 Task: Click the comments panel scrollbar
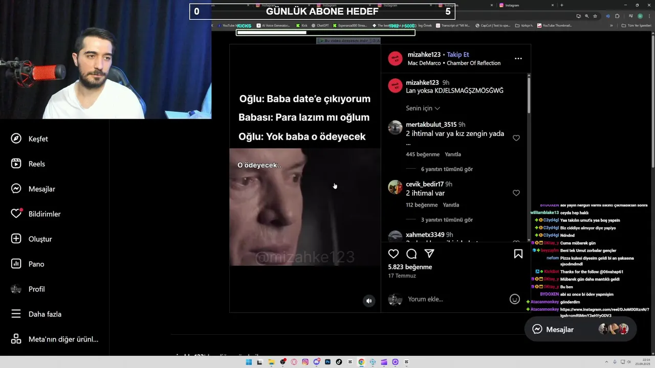[529, 95]
